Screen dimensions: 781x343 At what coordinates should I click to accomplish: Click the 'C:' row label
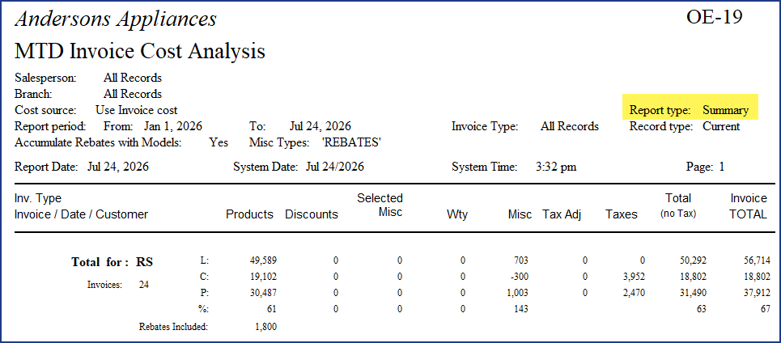pyautogui.click(x=204, y=277)
